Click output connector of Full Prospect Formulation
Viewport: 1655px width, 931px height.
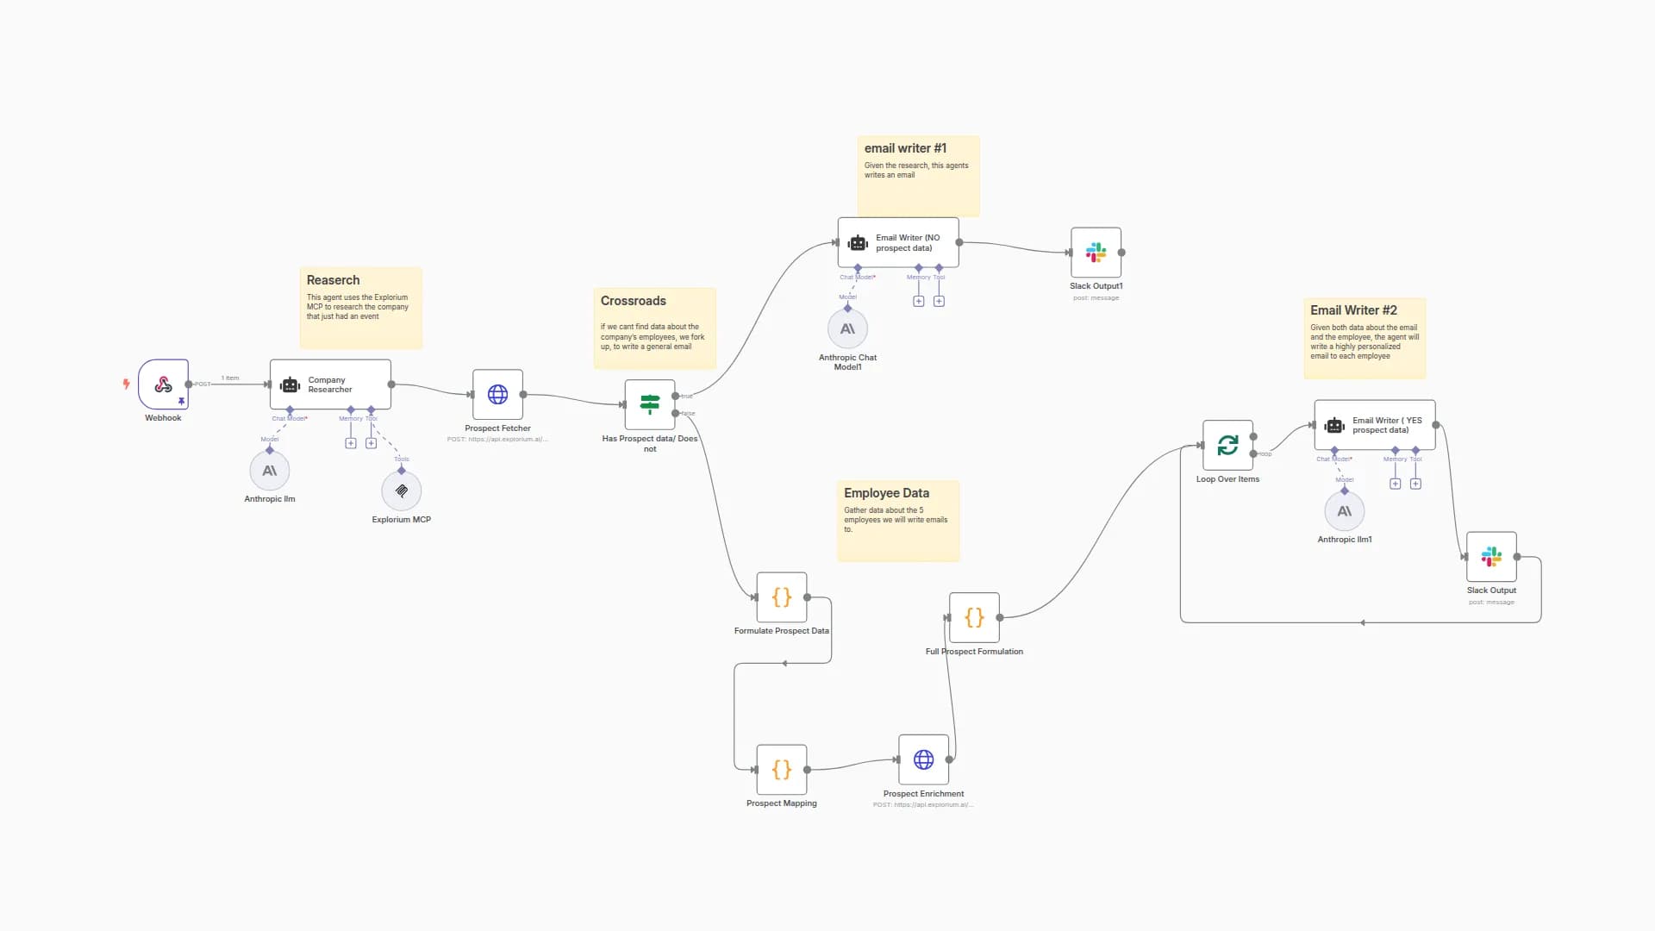tap(1000, 617)
